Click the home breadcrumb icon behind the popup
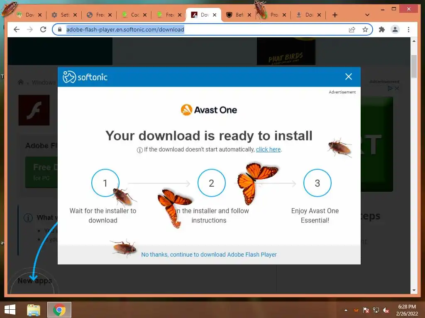The width and height of the screenshot is (425, 318). pyautogui.click(x=21, y=82)
